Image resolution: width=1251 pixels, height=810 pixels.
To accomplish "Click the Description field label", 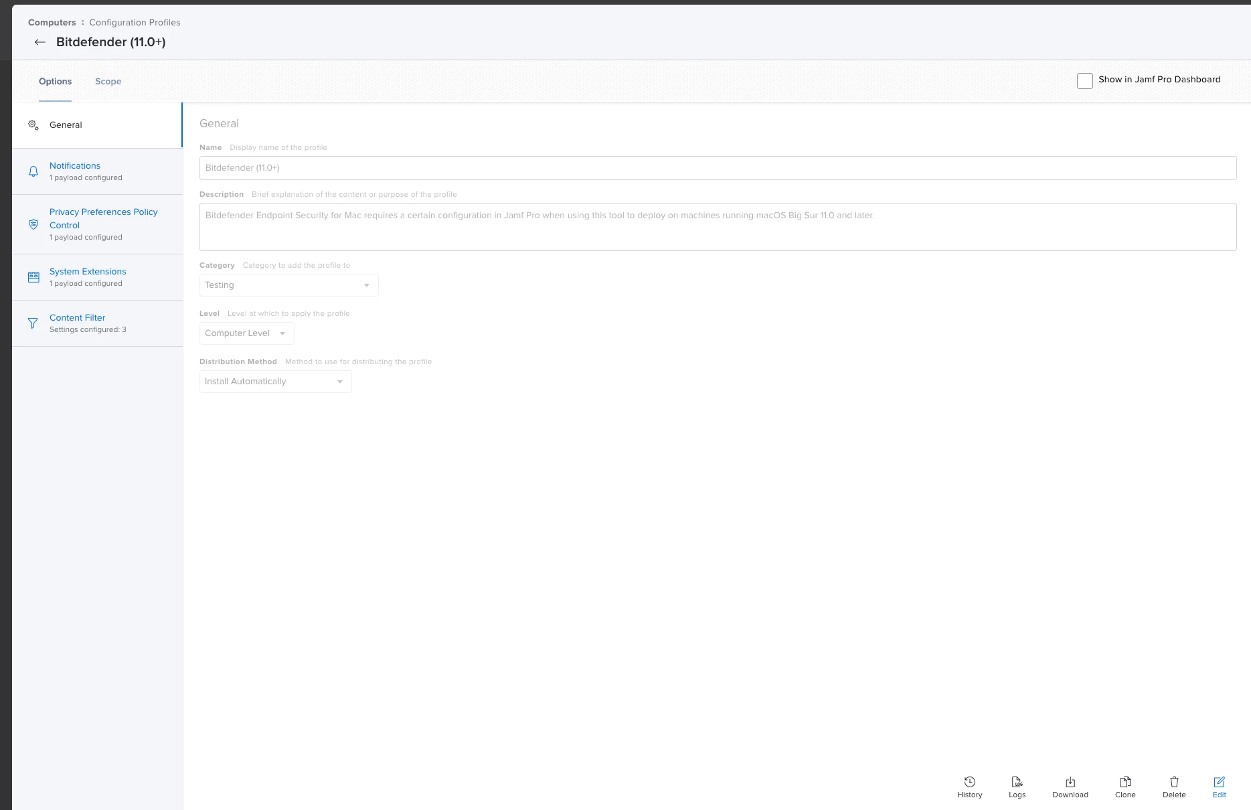I will tap(222, 195).
